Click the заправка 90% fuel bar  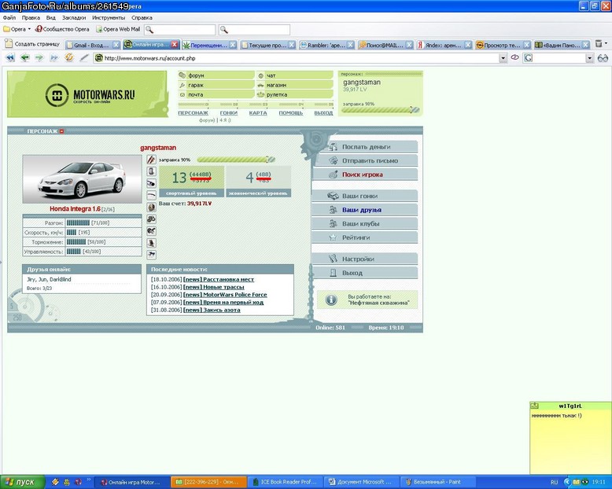pos(236,160)
